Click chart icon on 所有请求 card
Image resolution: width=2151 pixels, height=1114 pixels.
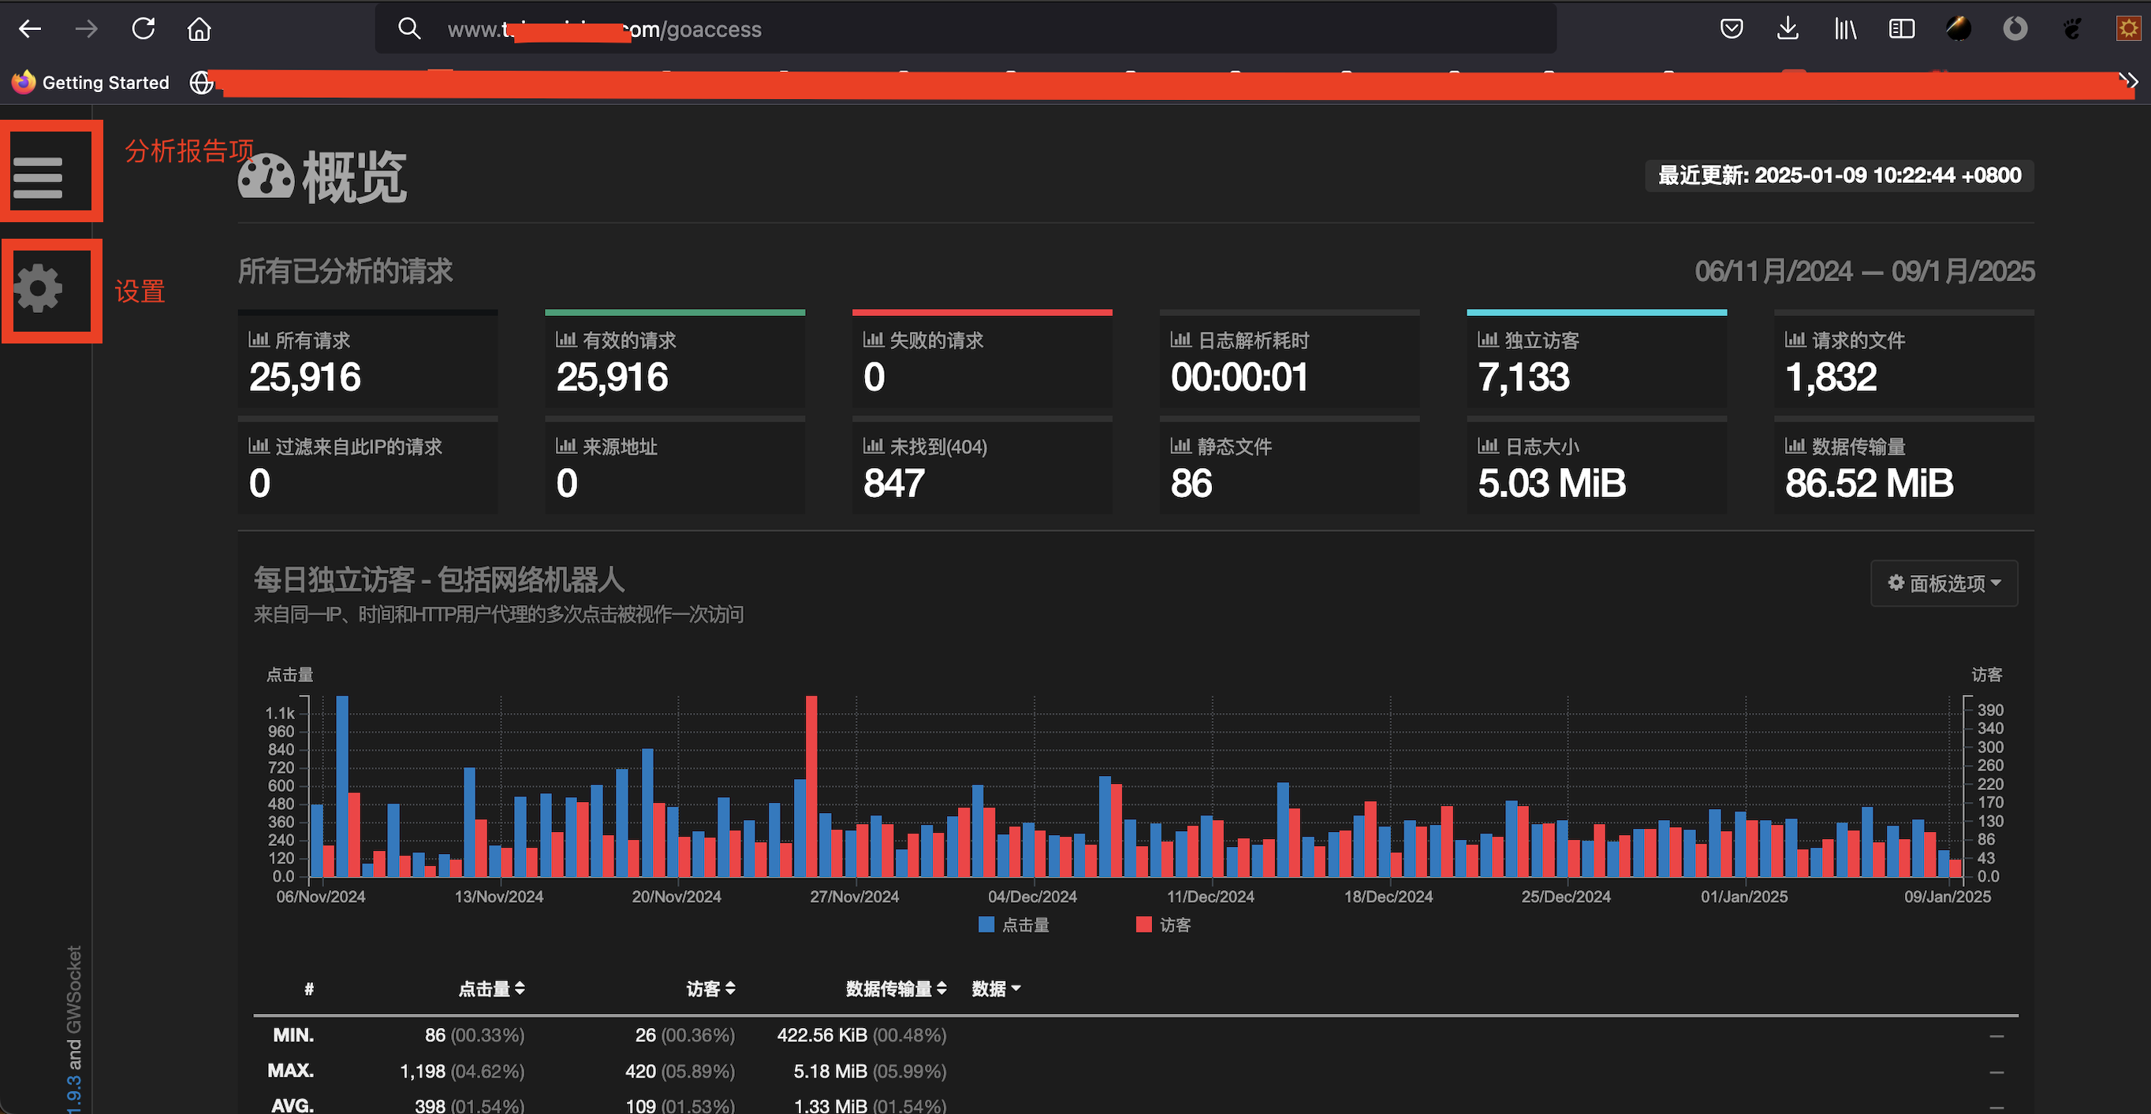[259, 340]
